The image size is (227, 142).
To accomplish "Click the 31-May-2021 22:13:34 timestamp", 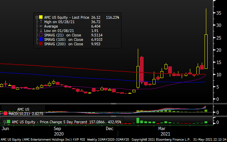I will 209,140.
